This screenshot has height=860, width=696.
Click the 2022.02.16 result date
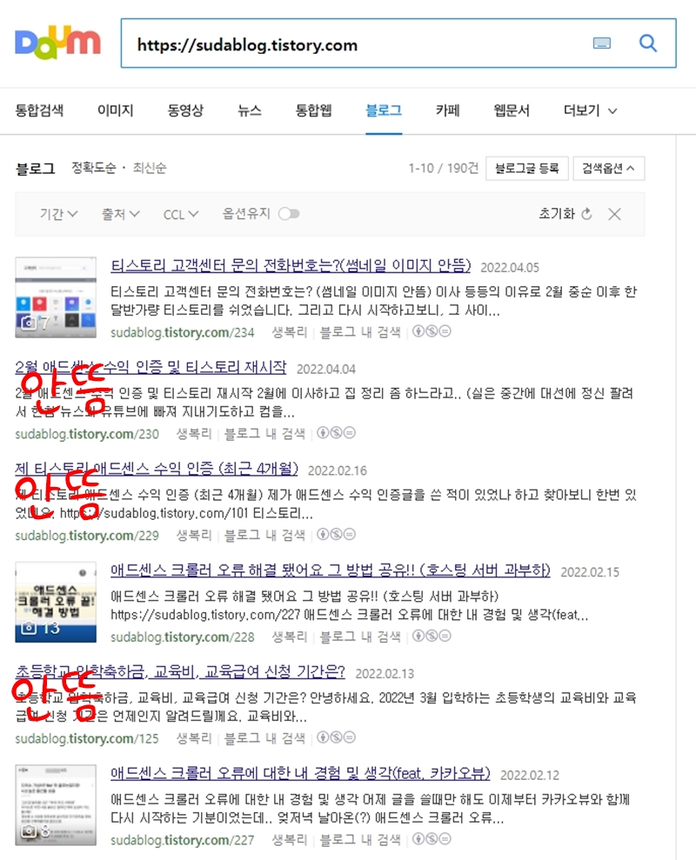(337, 470)
